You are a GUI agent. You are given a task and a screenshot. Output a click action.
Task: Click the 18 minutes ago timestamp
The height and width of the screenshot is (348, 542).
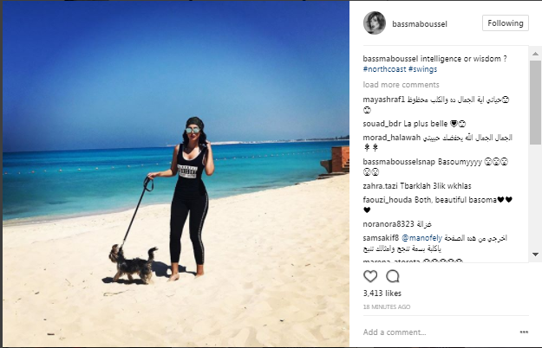click(387, 306)
